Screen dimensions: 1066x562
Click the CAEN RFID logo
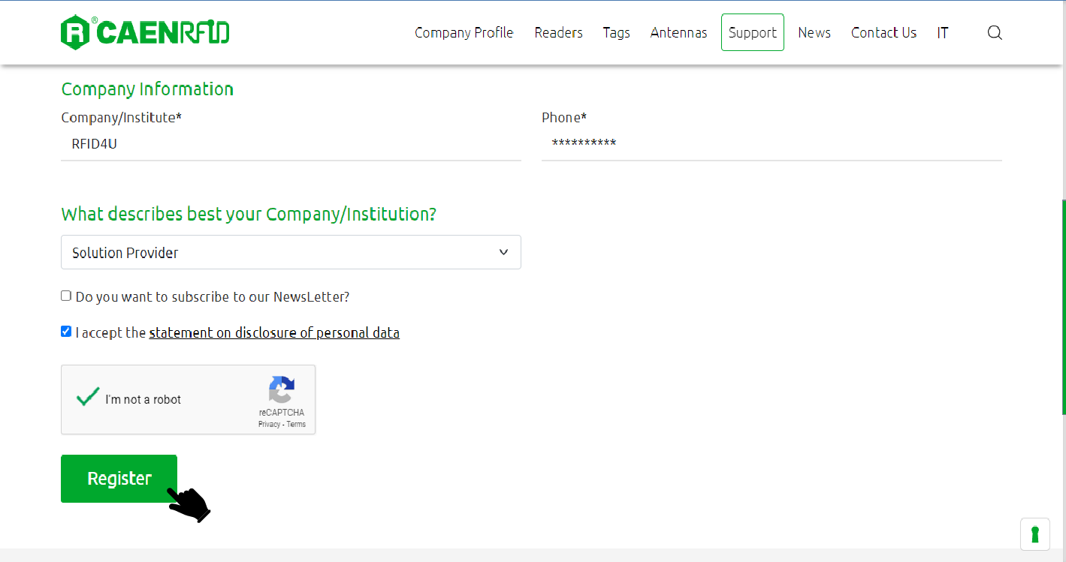point(145,32)
